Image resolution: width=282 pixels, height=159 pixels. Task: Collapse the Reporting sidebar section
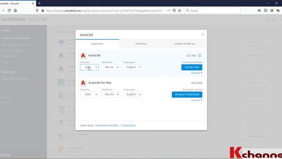click(43, 72)
